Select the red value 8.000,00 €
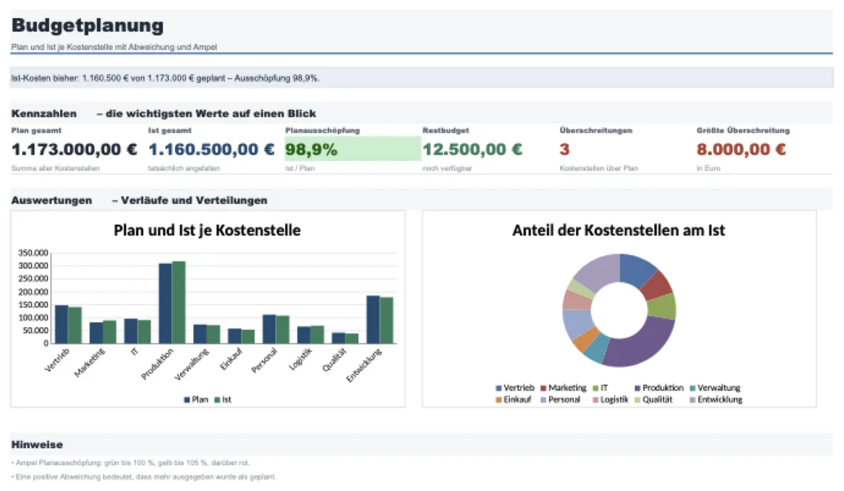 coord(741,149)
